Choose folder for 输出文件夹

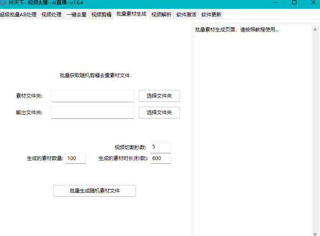click(159, 112)
